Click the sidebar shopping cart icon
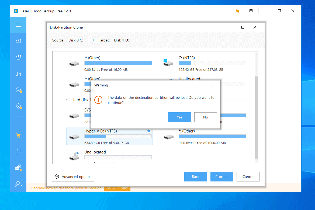This screenshot has width=315, height=210. coord(18,135)
